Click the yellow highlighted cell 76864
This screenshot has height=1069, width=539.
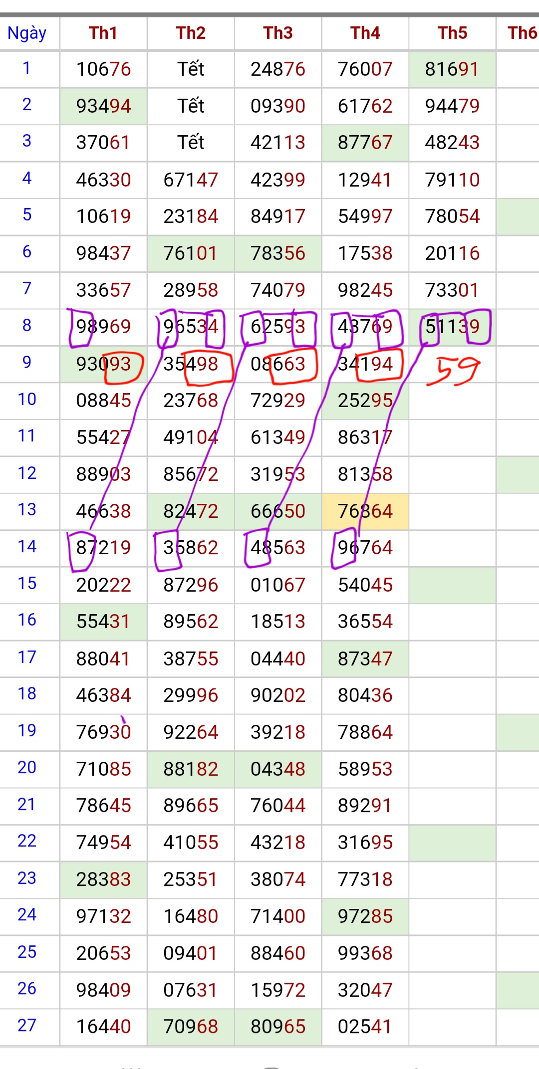(x=365, y=511)
